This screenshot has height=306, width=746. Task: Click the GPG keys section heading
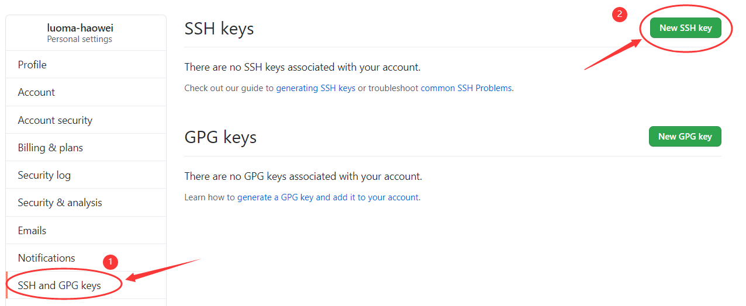pos(220,137)
